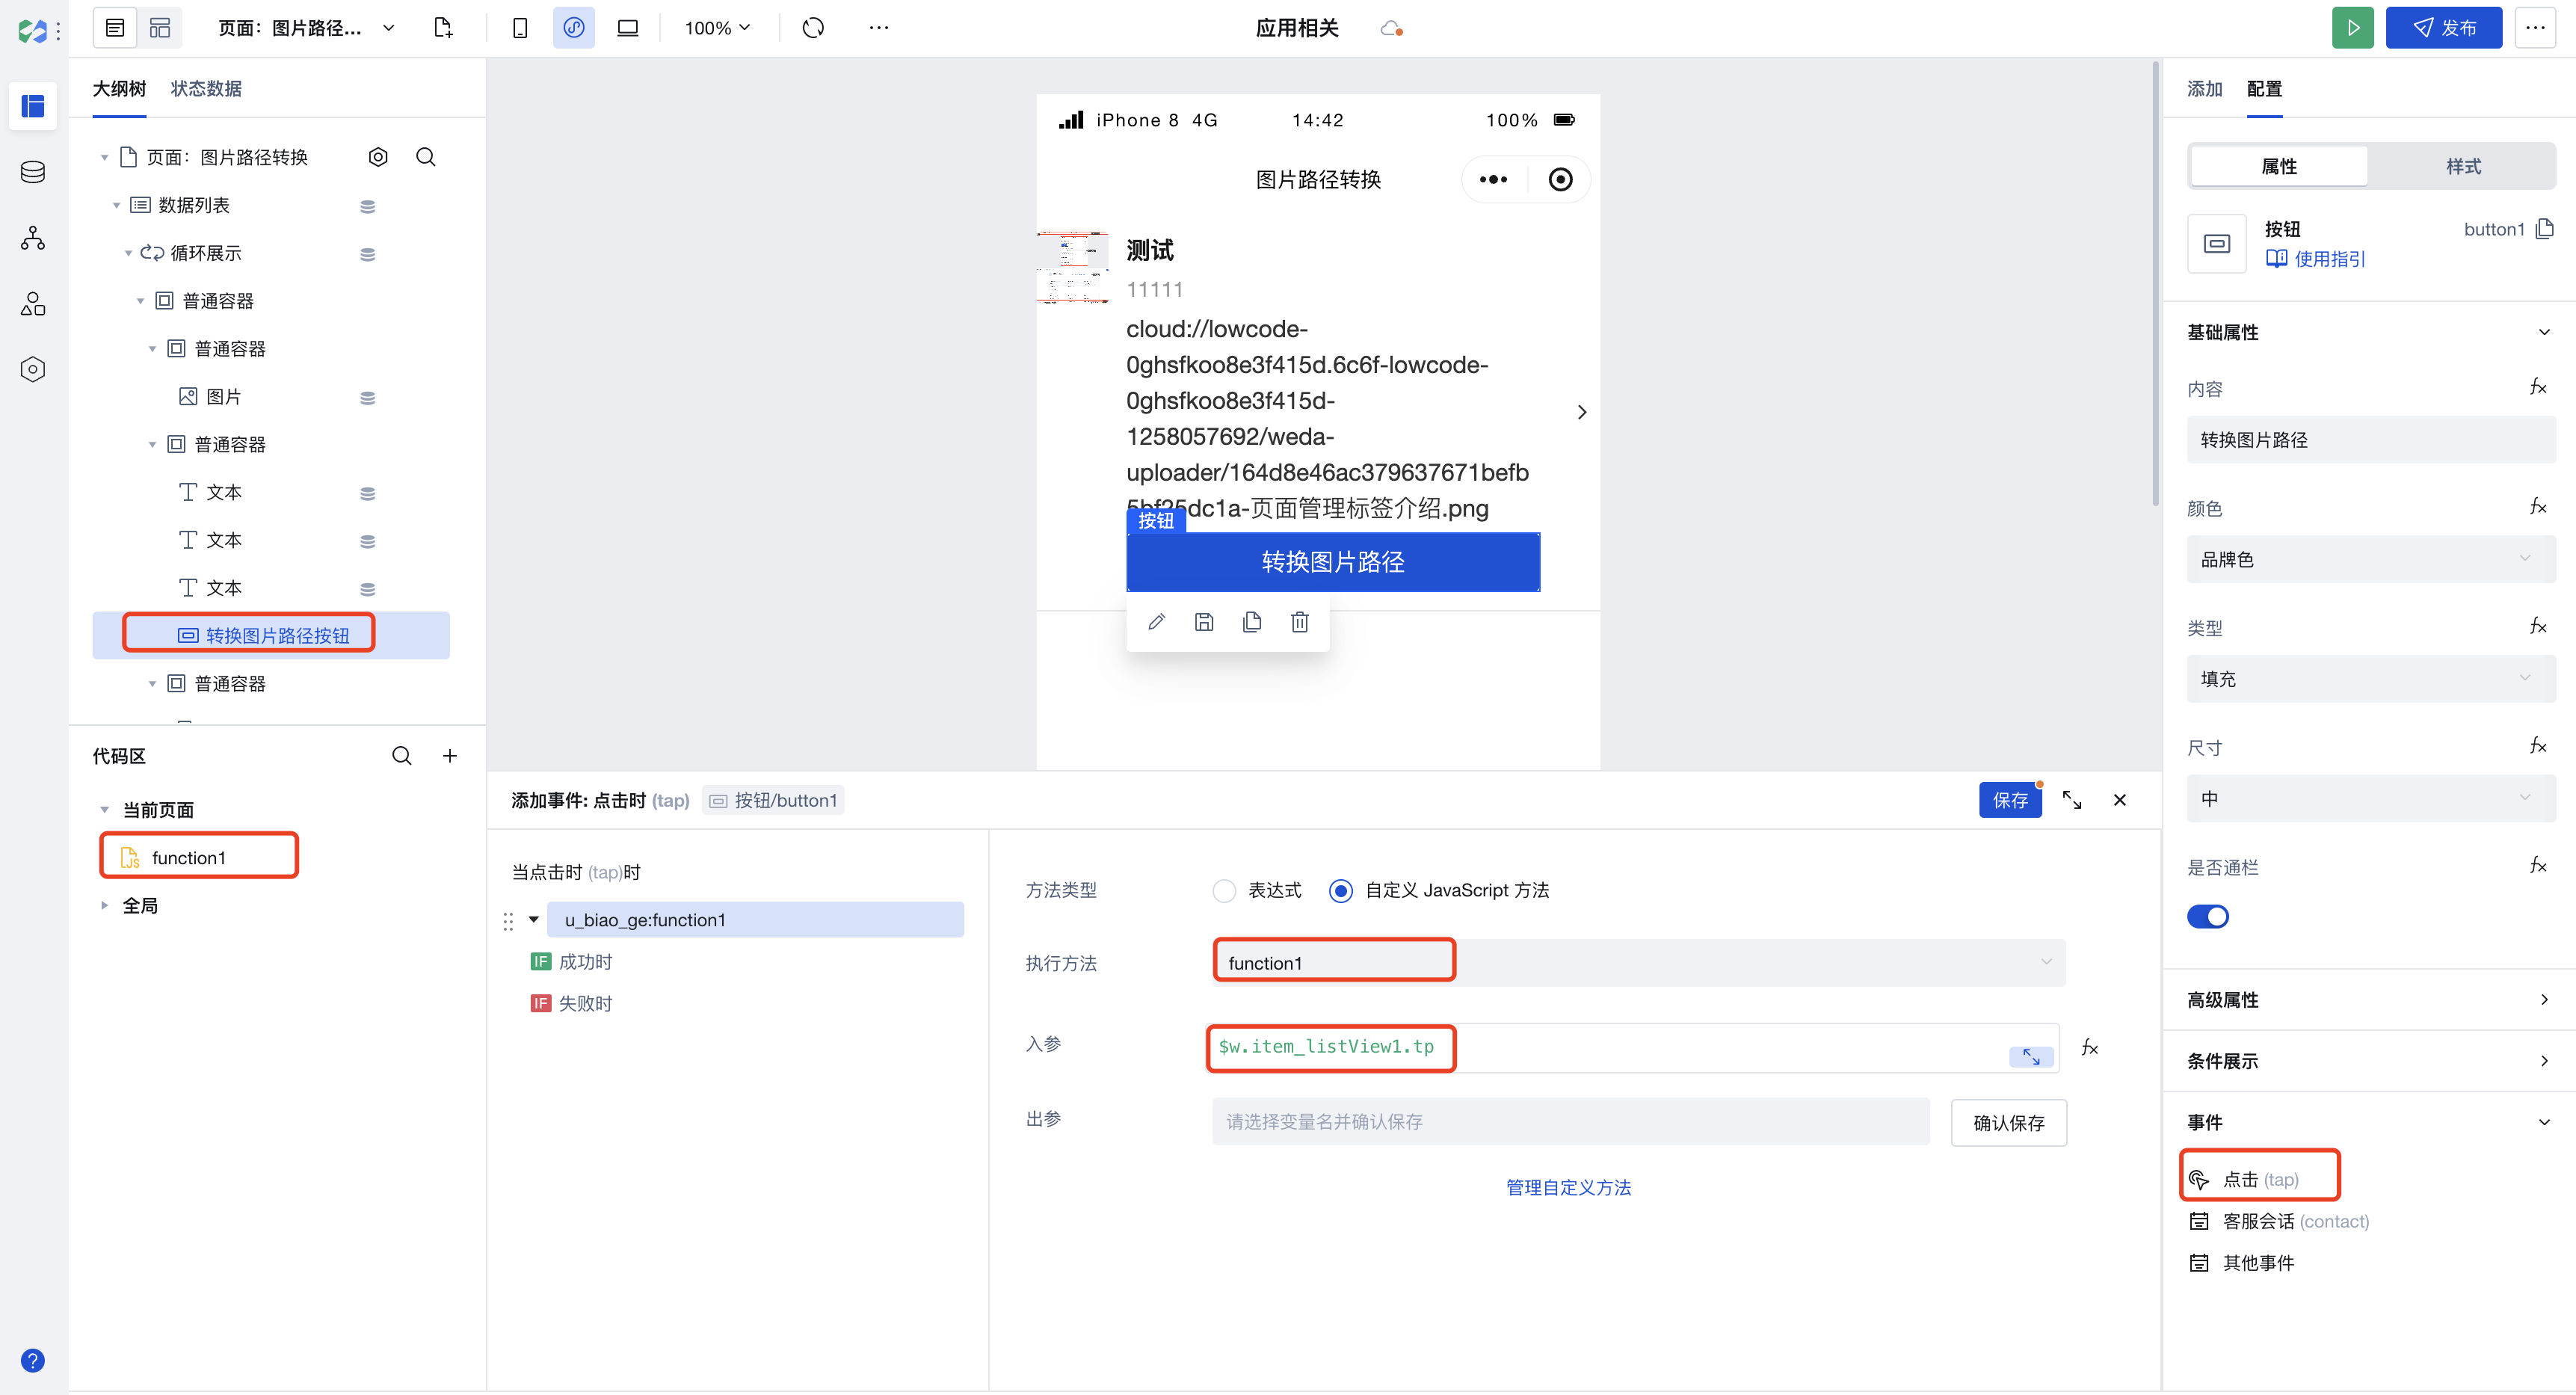The width and height of the screenshot is (2576, 1395).
Task: Expand the 全局 code group
Action: pos(104,906)
